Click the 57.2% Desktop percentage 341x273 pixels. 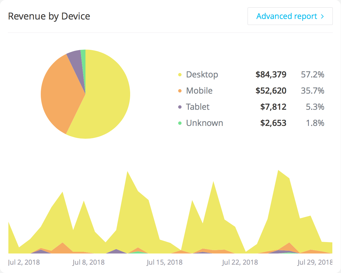313,75
